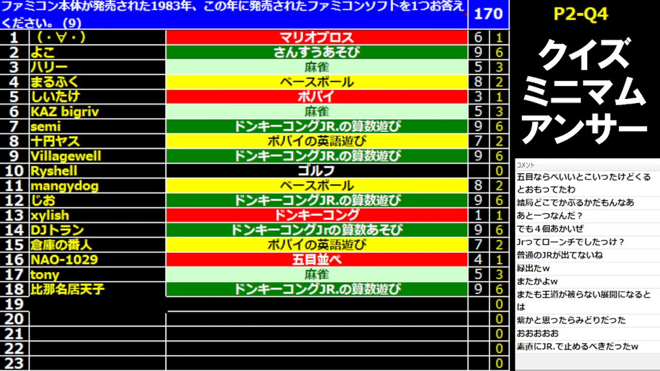The height and width of the screenshot is (371, 660).
Task: Select comment またかよw
Action: click(537, 282)
